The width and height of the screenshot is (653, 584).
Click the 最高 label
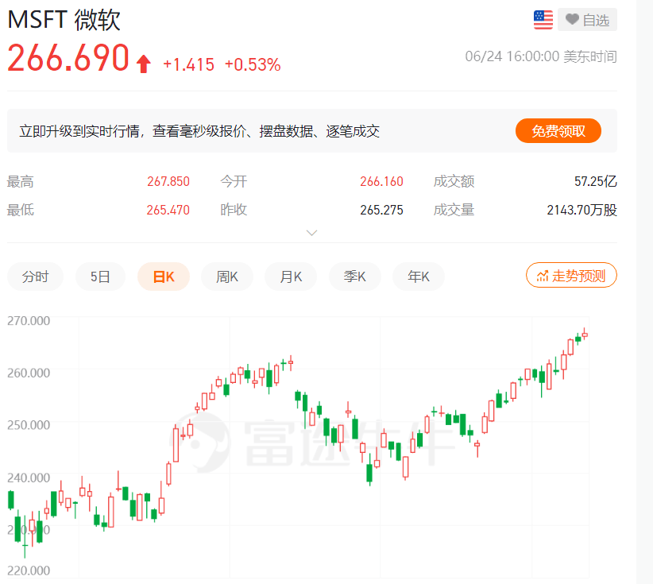pyautogui.click(x=21, y=182)
